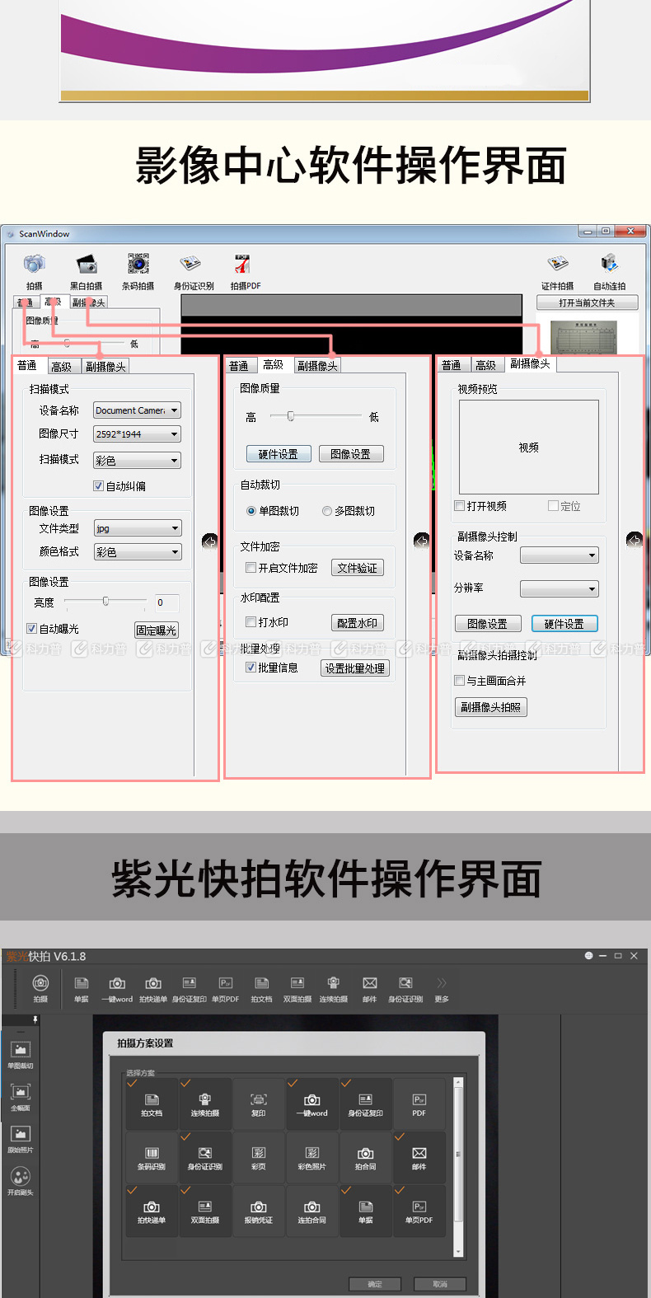Open the 分辨率 resolution dropdown
Viewport: 651px width, 1298px height.
click(560, 589)
